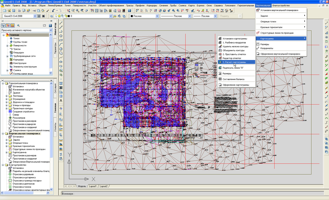This screenshot has width=329, height=200.
Task: Choose 3. Расчет картограммы menu entry
Action: click(236, 62)
